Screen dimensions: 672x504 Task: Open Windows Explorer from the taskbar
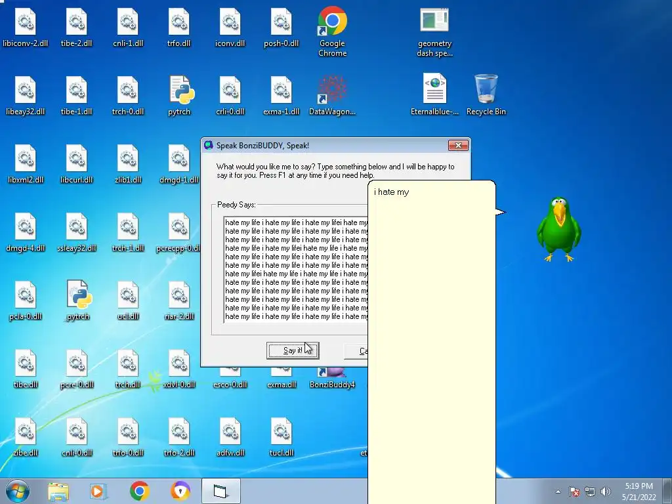(x=58, y=491)
